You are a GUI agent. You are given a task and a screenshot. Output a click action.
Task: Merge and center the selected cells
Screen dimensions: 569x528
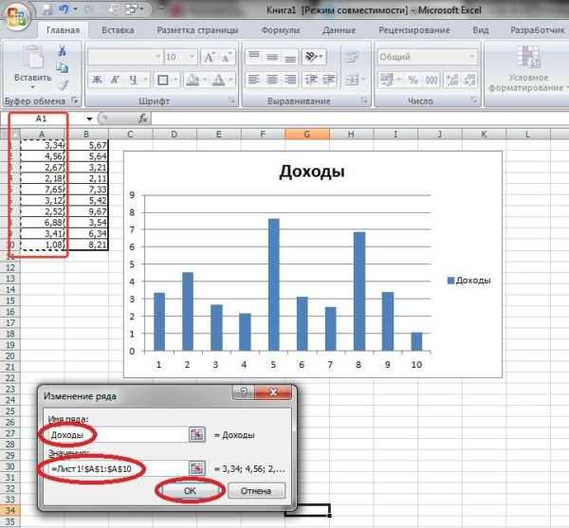point(351,80)
